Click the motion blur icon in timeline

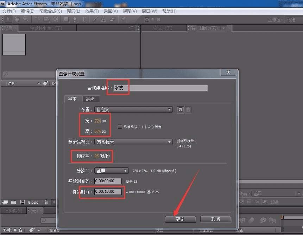[x=251, y=220]
